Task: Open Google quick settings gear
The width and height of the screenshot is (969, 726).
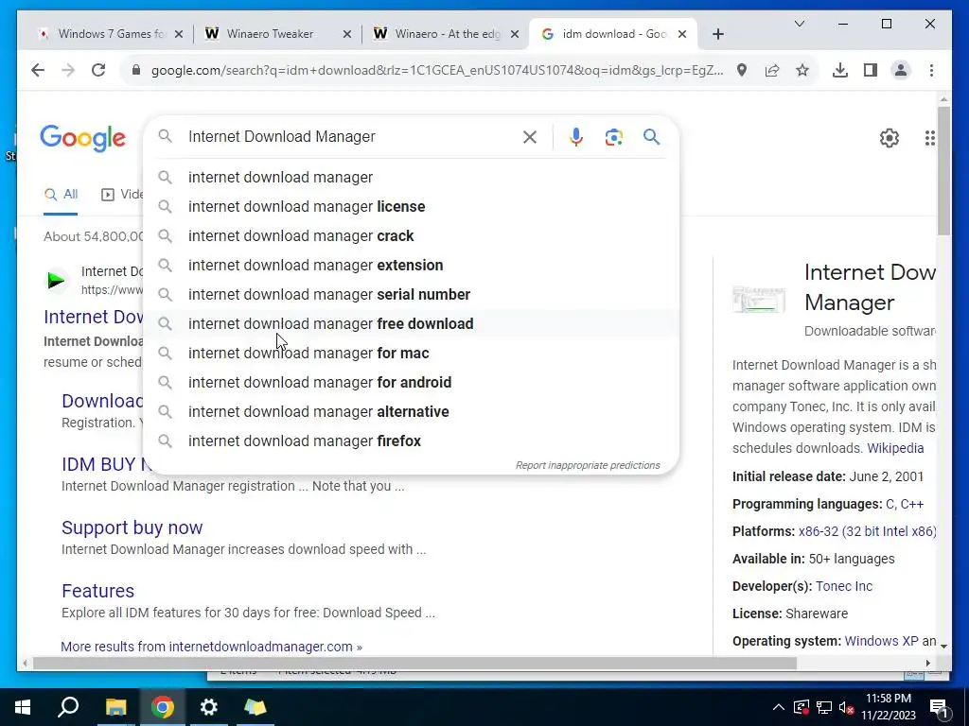Action: (x=890, y=138)
